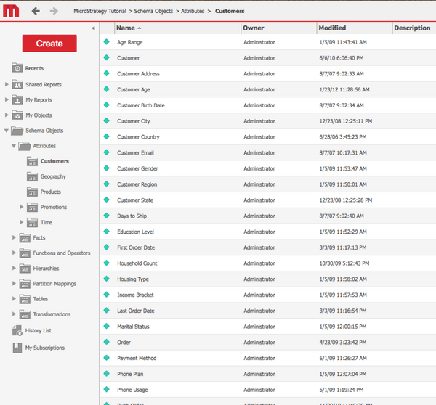Open the Customer attribute row
The width and height of the screenshot is (436, 405).
click(267, 58)
